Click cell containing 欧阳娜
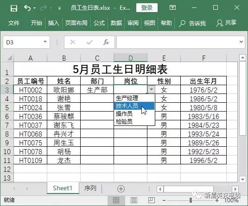This screenshot has height=206, width=248. tap(64, 90)
